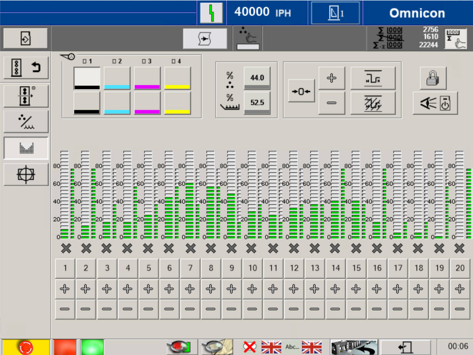Click the step profile adjustment icon
This screenshot has height=355, width=473.
pos(373,77)
